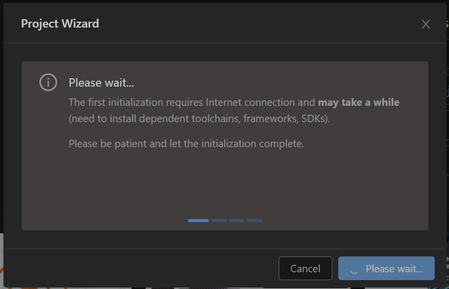449x289 pixels.
Task: Click the bold "may take a while" text
Action: tap(358, 103)
